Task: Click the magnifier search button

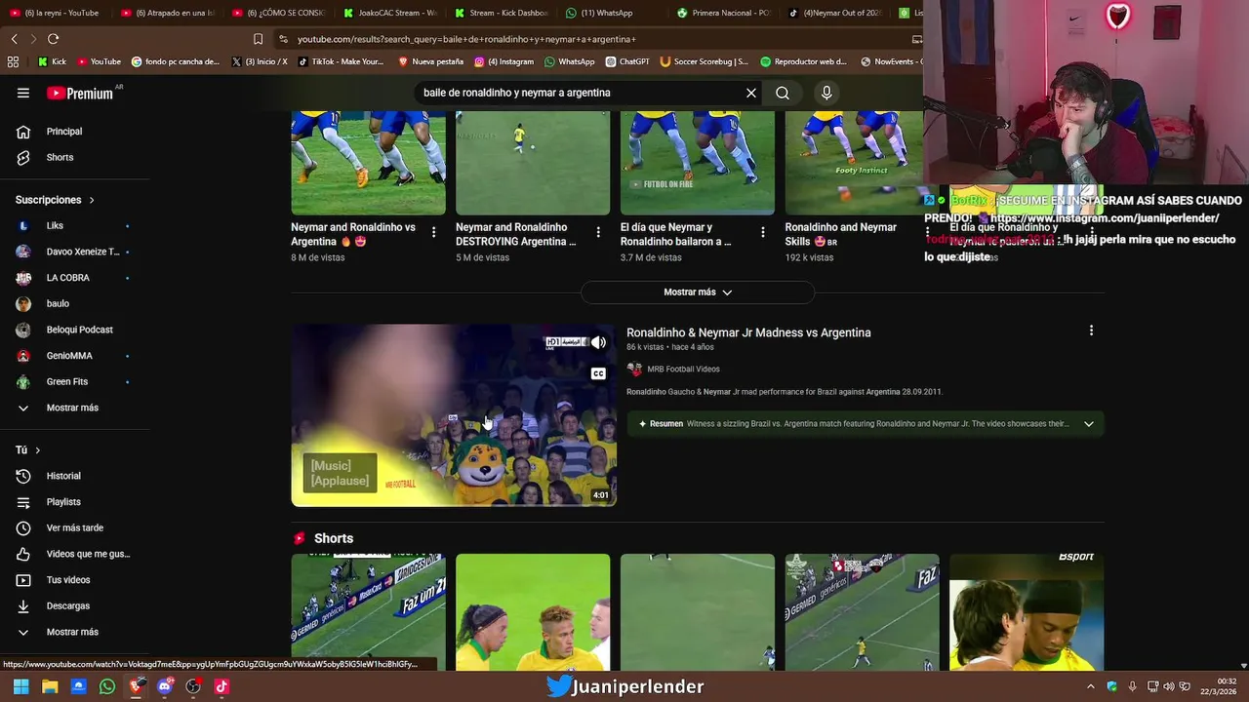Action: tap(783, 93)
